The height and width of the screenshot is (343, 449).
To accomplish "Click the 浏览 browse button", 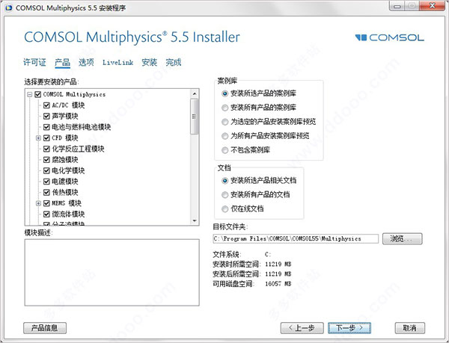I will [402, 238].
